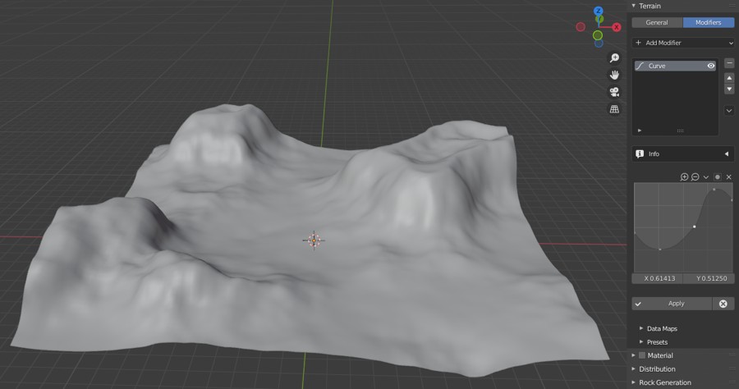Switch to the Modifiers tab
739x389 pixels.
(709, 23)
